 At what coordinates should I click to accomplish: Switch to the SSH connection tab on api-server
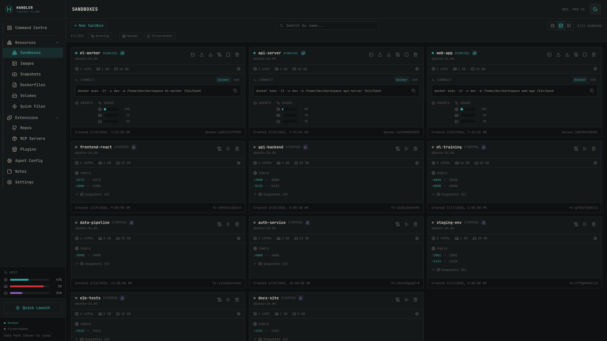[x=415, y=80]
